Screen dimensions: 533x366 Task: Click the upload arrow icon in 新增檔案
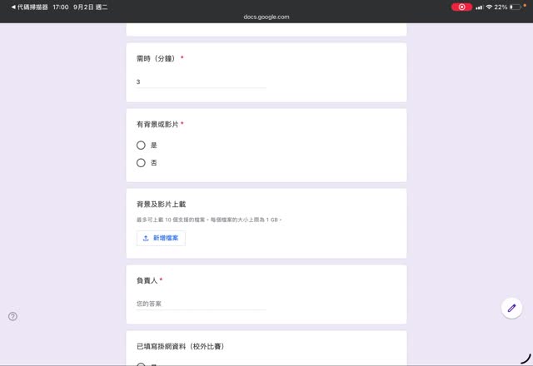[x=146, y=238]
